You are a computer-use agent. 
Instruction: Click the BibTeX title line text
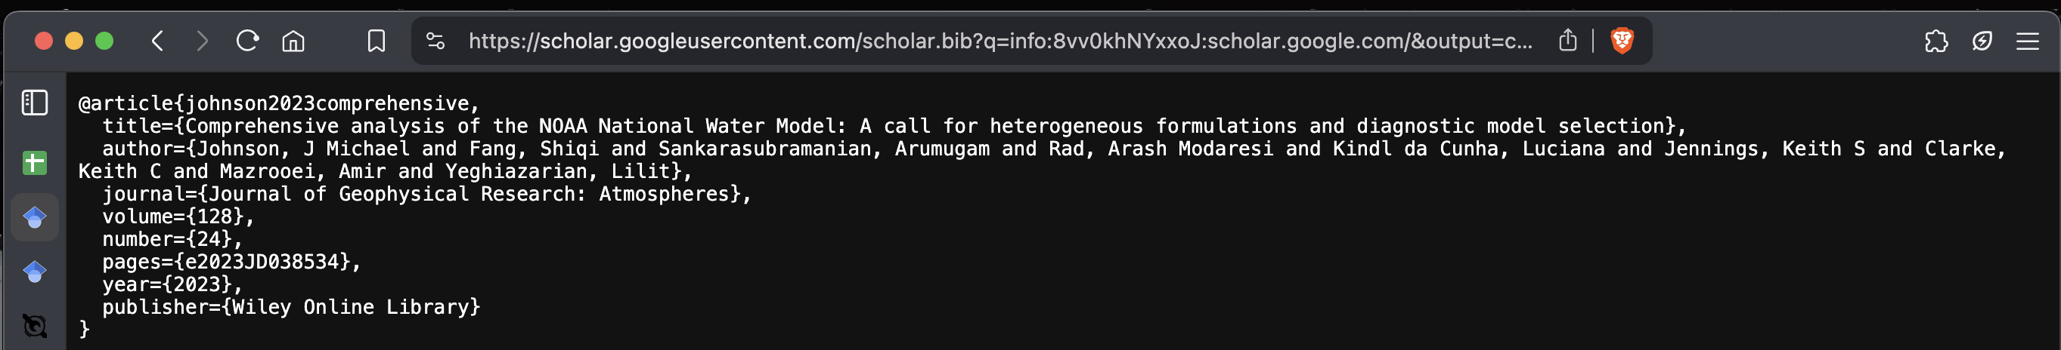[894, 126]
